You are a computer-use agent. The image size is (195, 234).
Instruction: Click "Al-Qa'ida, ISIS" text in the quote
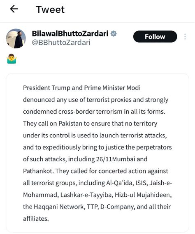[127, 183]
